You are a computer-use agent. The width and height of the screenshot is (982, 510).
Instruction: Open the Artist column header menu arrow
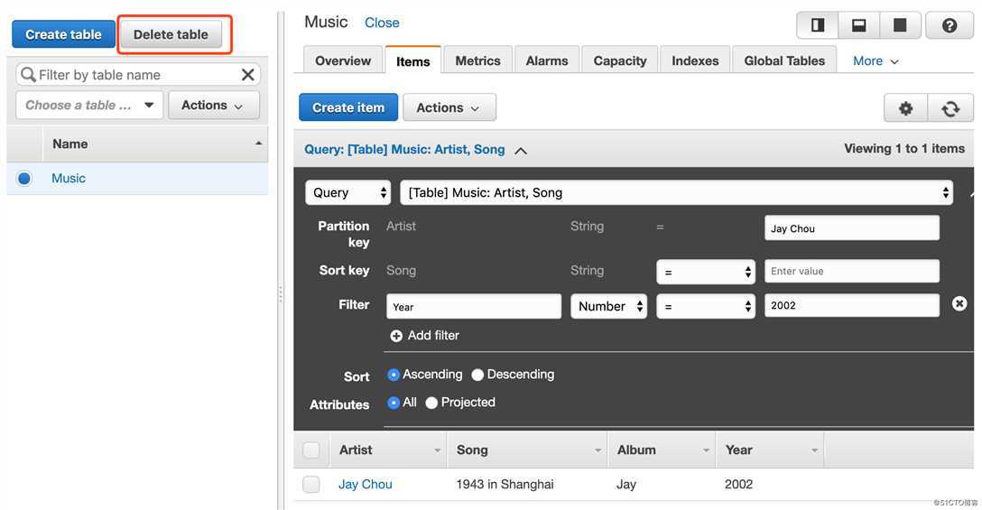click(437, 450)
